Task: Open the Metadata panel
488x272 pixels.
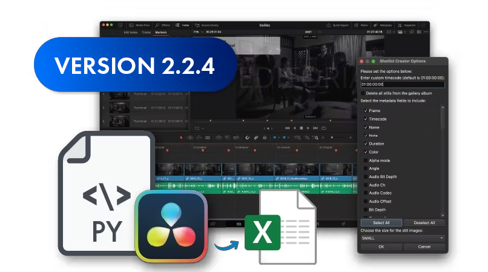Action: (383, 25)
